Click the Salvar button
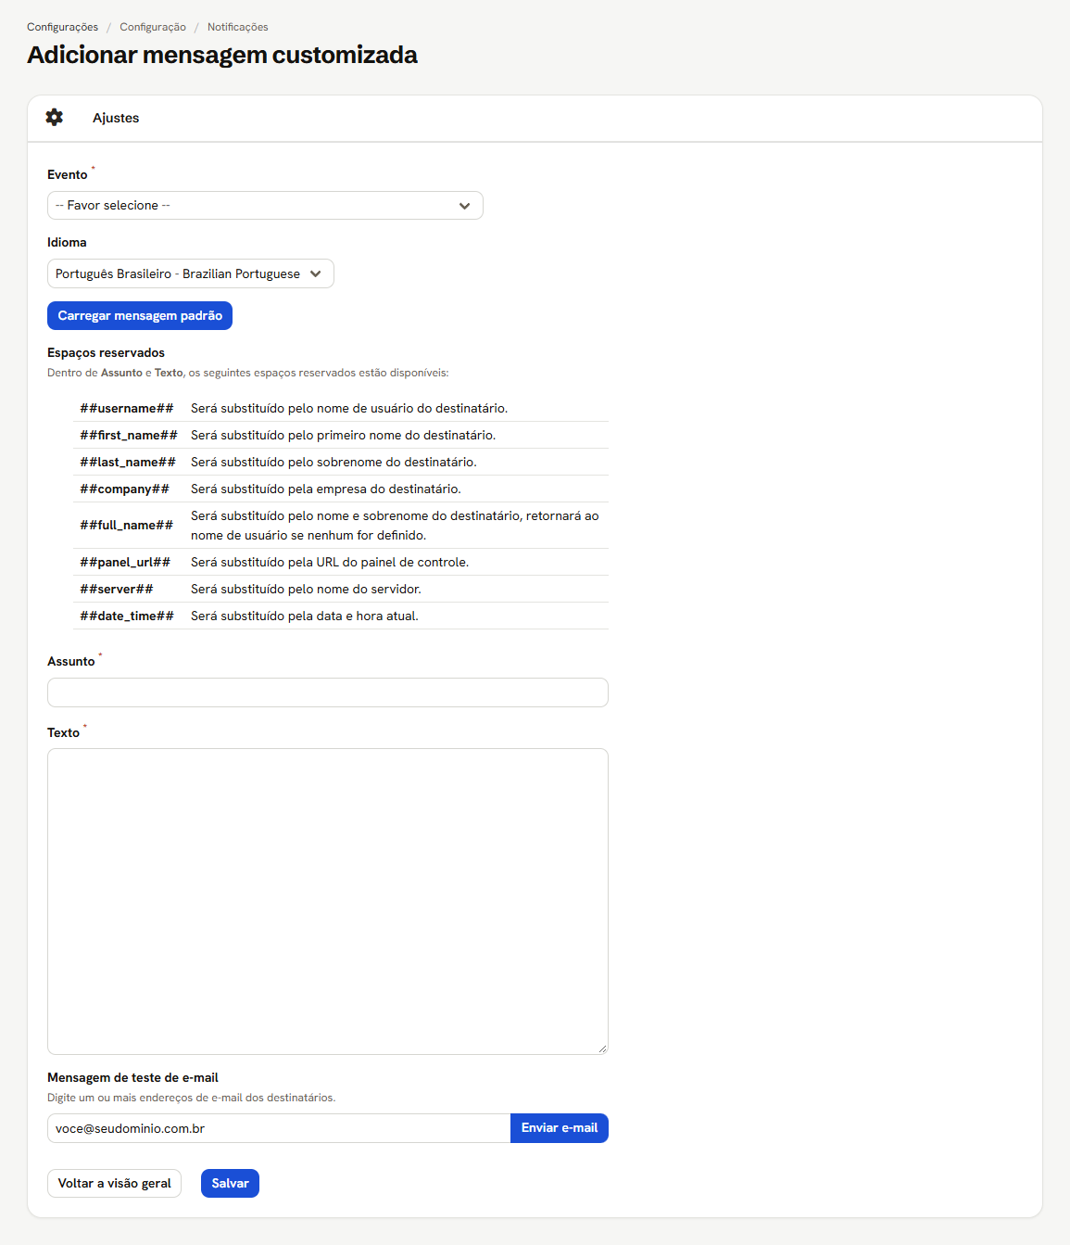Image resolution: width=1070 pixels, height=1245 pixels. click(x=230, y=1184)
